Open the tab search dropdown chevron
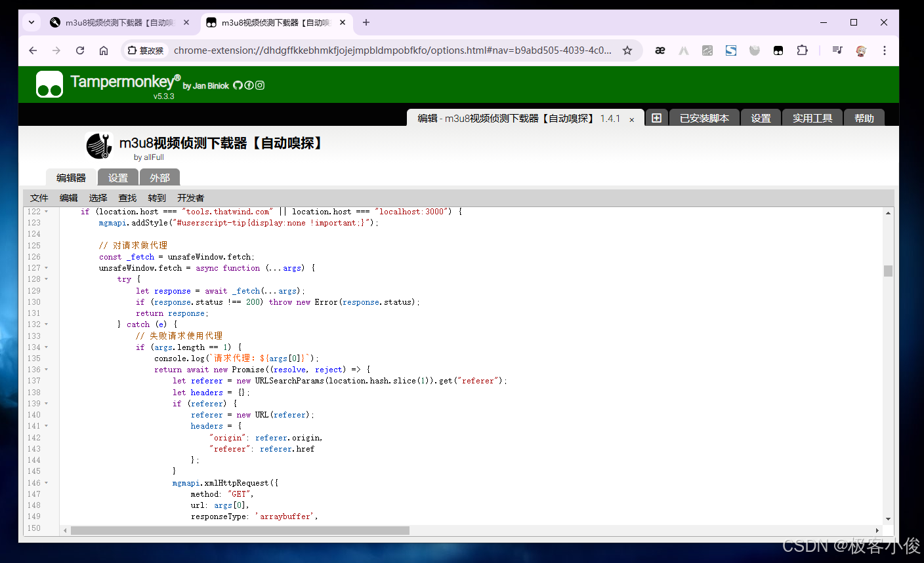 [31, 22]
